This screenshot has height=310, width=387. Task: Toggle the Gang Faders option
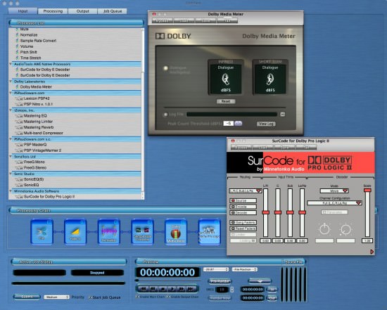[x=243, y=222]
